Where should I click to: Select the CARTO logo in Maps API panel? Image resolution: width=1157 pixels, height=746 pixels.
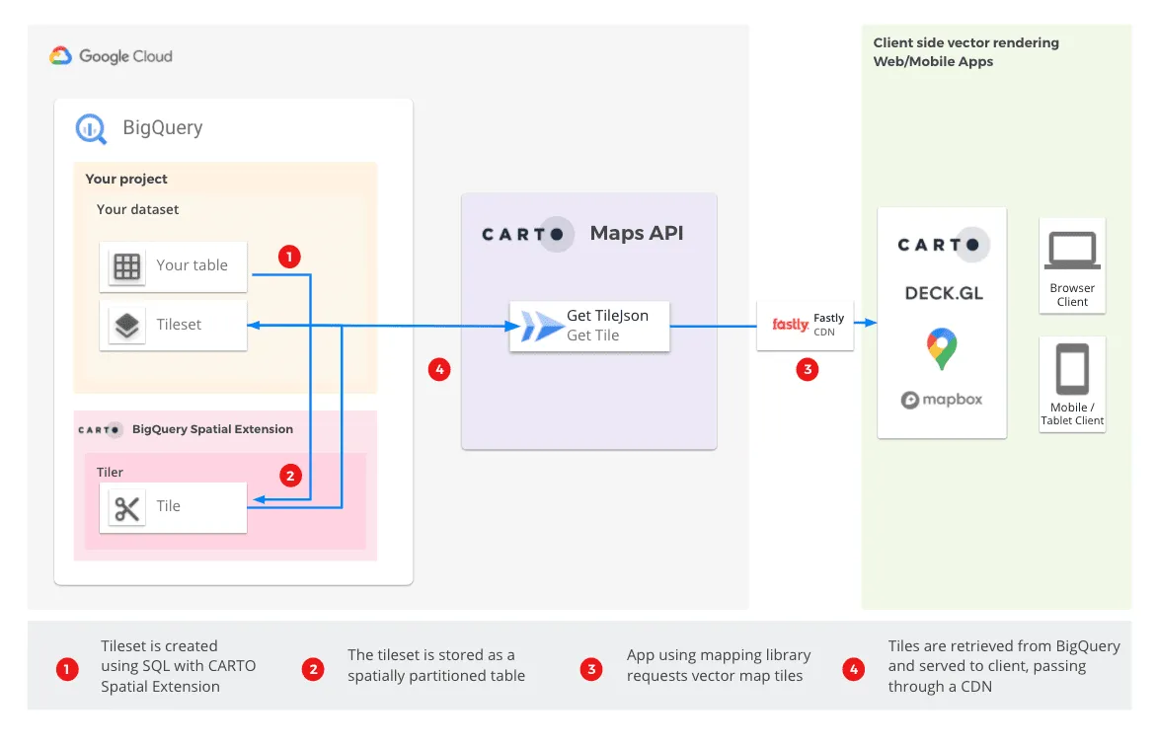(x=524, y=234)
